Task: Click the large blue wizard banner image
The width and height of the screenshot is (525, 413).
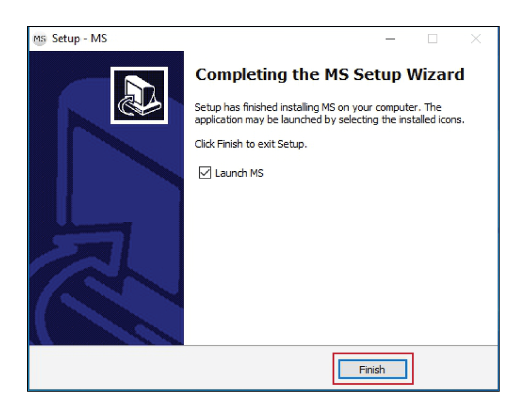Action: point(107,198)
